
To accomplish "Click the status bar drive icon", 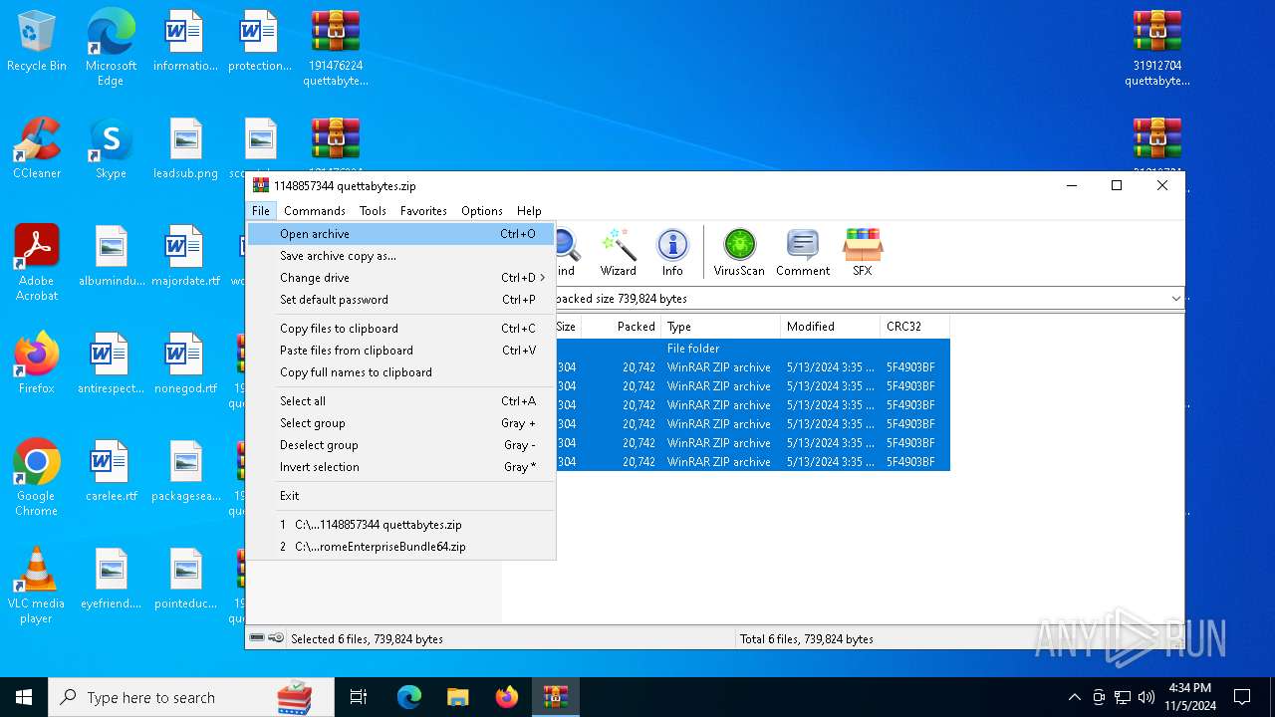I will tap(258, 638).
